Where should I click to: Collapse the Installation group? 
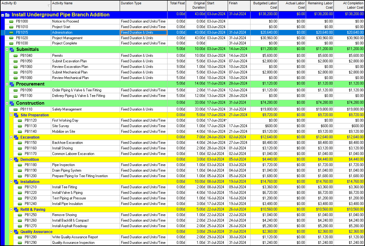pos(11,182)
